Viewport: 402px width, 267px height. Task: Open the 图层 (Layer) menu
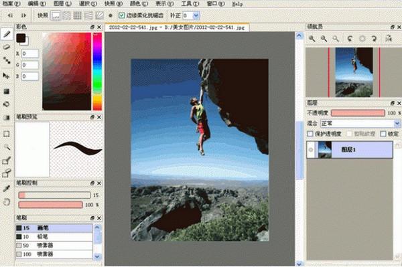point(62,3)
